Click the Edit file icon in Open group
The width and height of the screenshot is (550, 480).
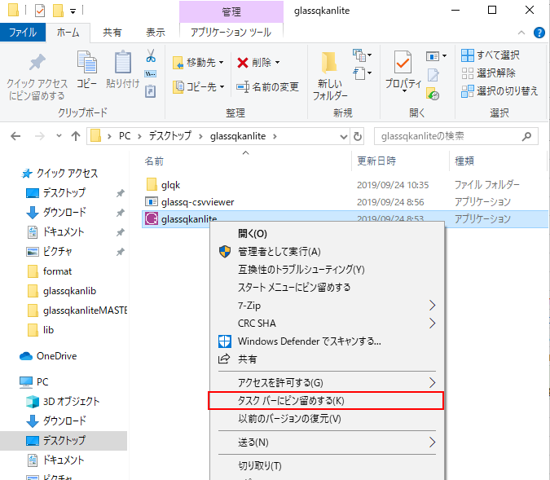pos(433,75)
